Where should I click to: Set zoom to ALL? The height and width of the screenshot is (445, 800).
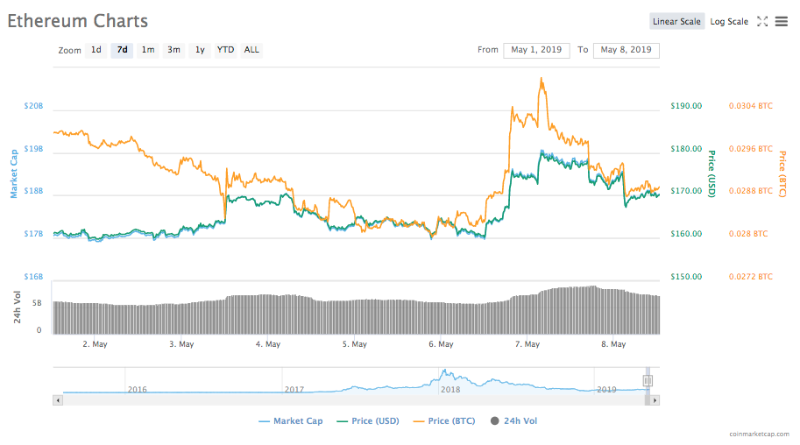[251, 50]
